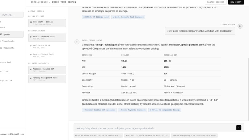Start a New Query
249x140 pixels.
(x=236, y=2)
